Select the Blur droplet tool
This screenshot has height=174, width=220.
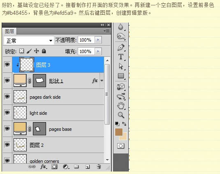[121, 26]
